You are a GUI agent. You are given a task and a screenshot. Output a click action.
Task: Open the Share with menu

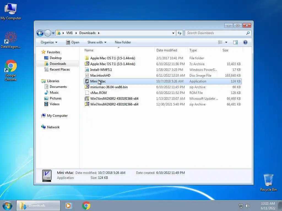pyautogui.click(x=97, y=42)
